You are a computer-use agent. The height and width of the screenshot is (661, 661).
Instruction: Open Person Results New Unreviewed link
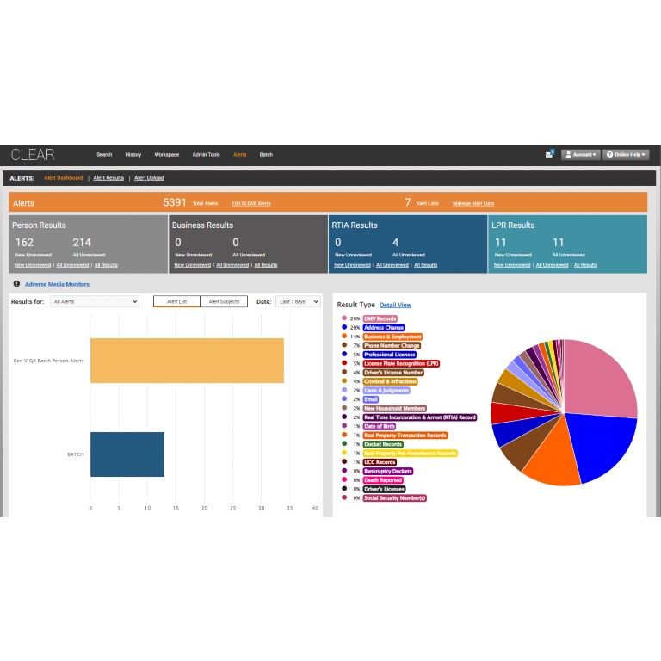33,265
